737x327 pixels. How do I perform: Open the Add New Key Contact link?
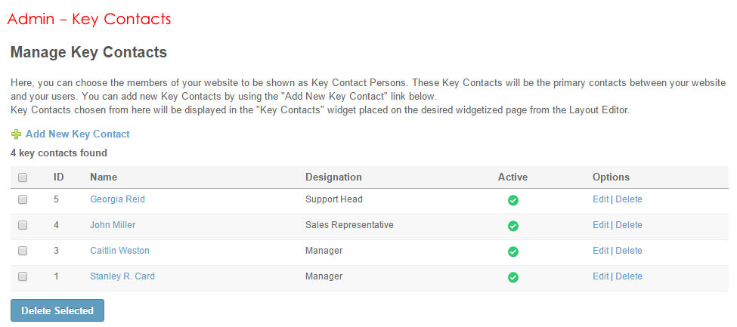pos(77,134)
